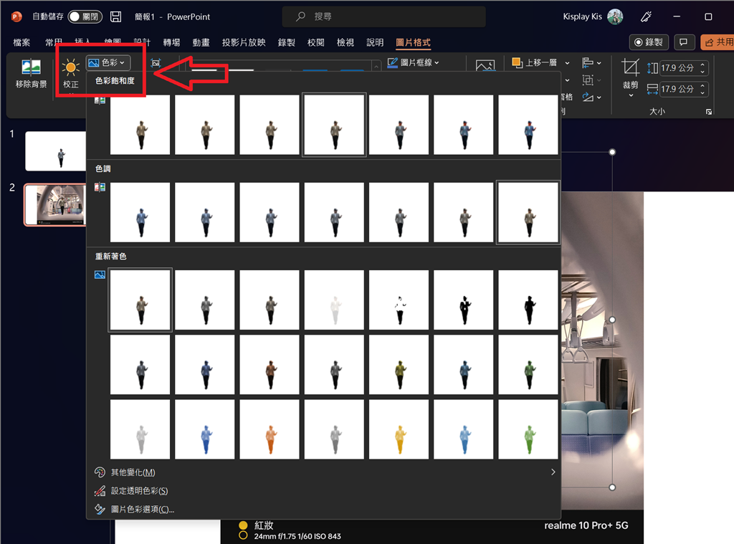Switch to the 檢視 (View) tab
The image size is (734, 544).
[345, 42]
